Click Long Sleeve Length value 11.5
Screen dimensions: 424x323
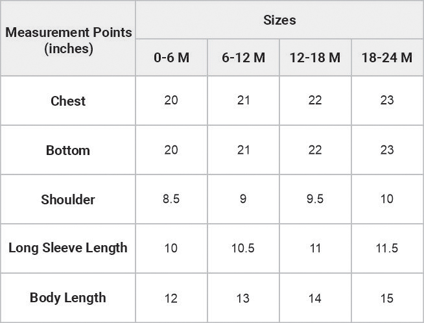pos(387,248)
